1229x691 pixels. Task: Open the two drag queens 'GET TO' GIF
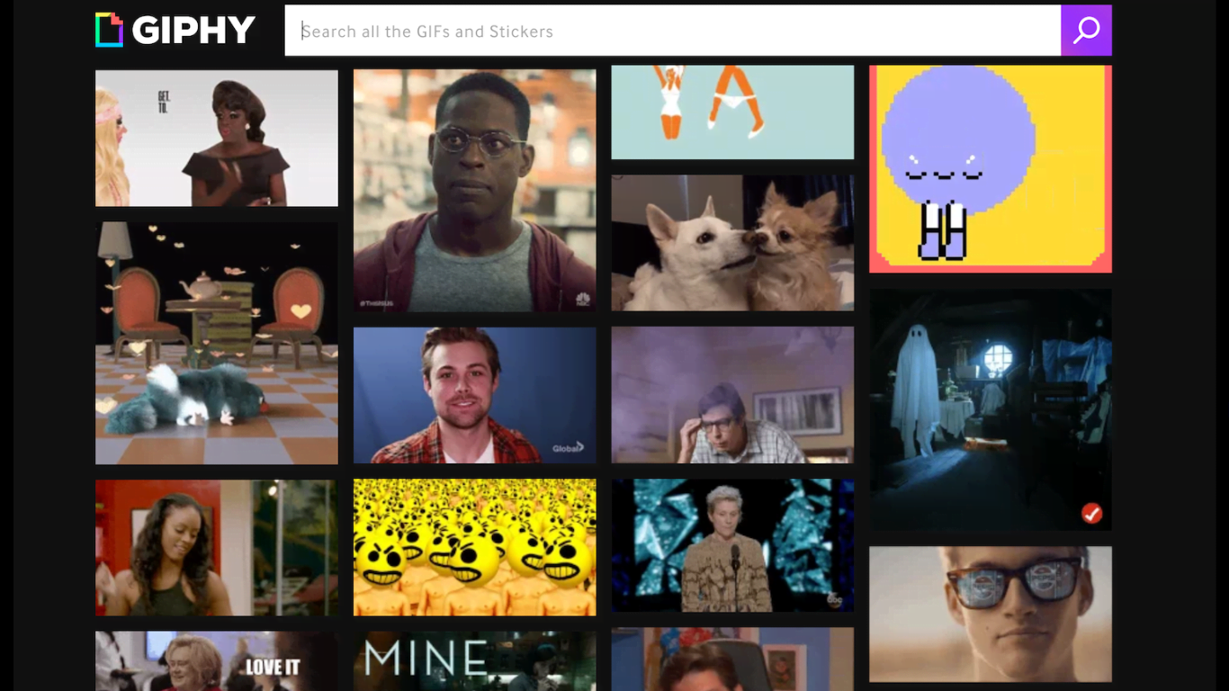(217, 139)
